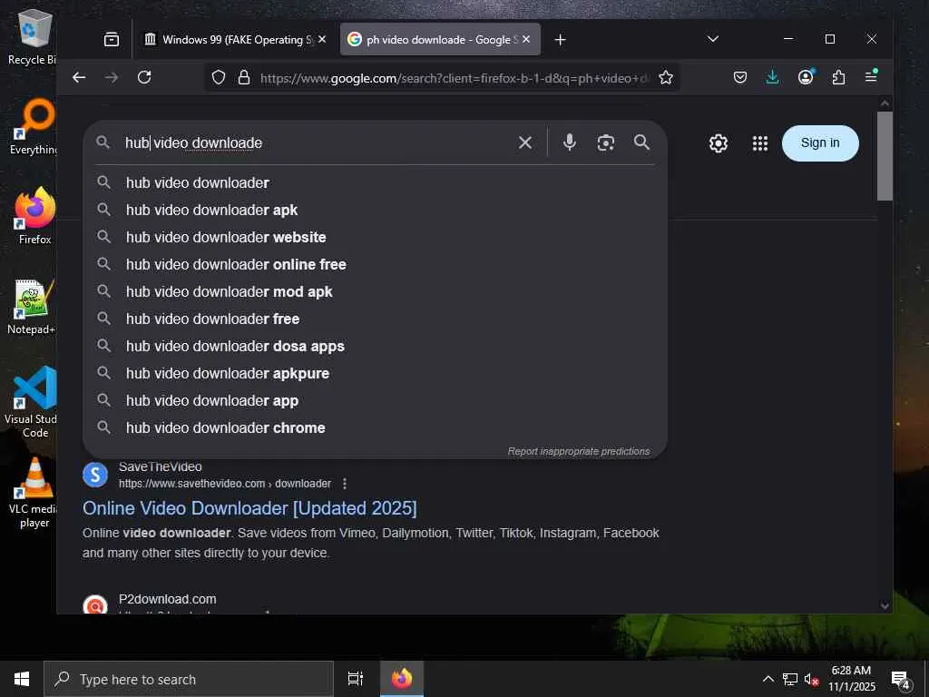Save page to Pocket
Image resolution: width=929 pixels, height=697 pixels.
coord(740,77)
